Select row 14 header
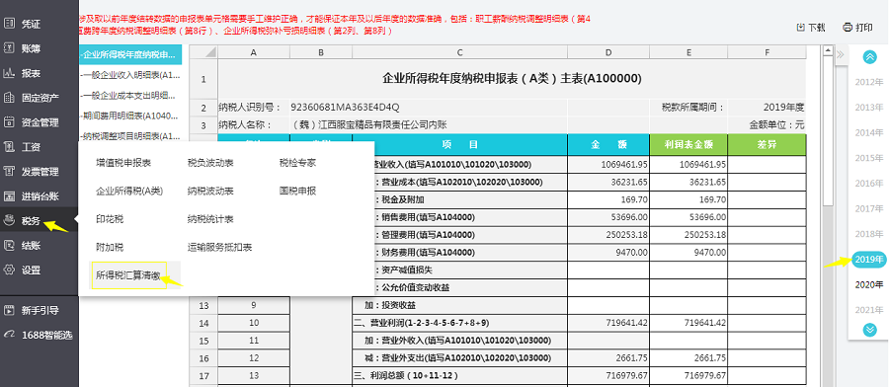The height and width of the screenshot is (387, 889). click(203, 323)
